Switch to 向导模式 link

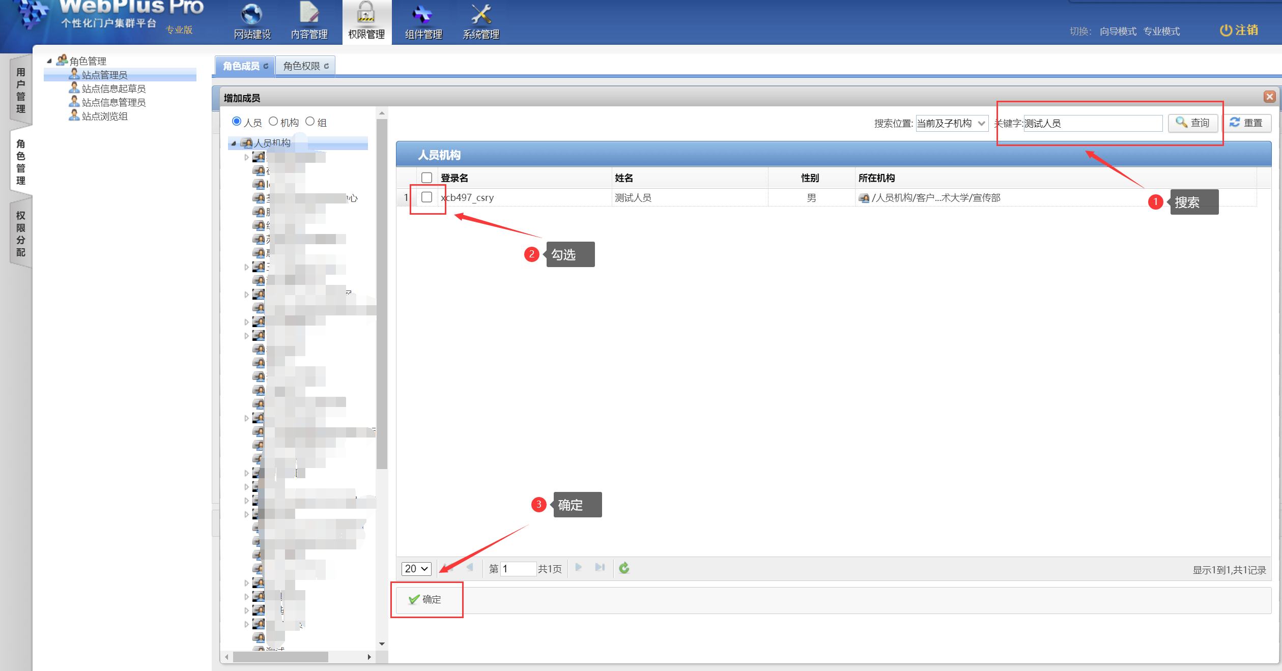1118,32
